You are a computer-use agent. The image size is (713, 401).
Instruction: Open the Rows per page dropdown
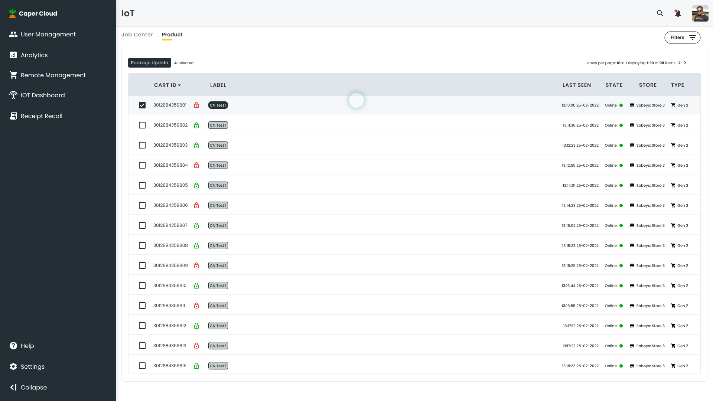click(x=620, y=63)
